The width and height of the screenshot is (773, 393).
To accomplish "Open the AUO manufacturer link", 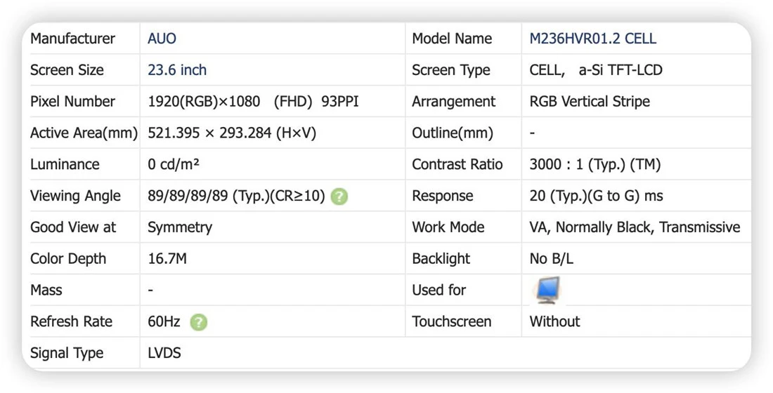I will [x=162, y=39].
